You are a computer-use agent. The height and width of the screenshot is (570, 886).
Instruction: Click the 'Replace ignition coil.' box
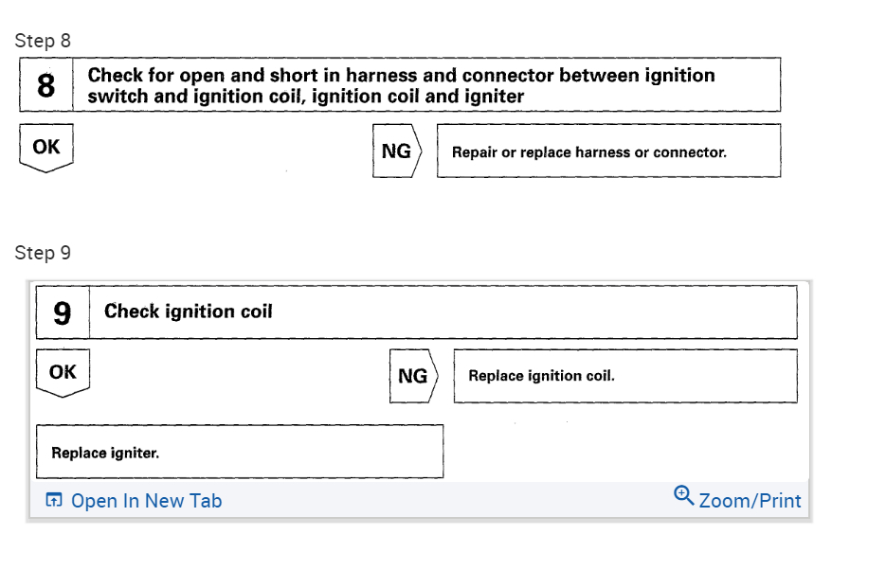point(624,376)
